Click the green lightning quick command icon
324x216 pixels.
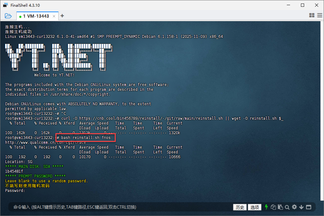point(266,207)
